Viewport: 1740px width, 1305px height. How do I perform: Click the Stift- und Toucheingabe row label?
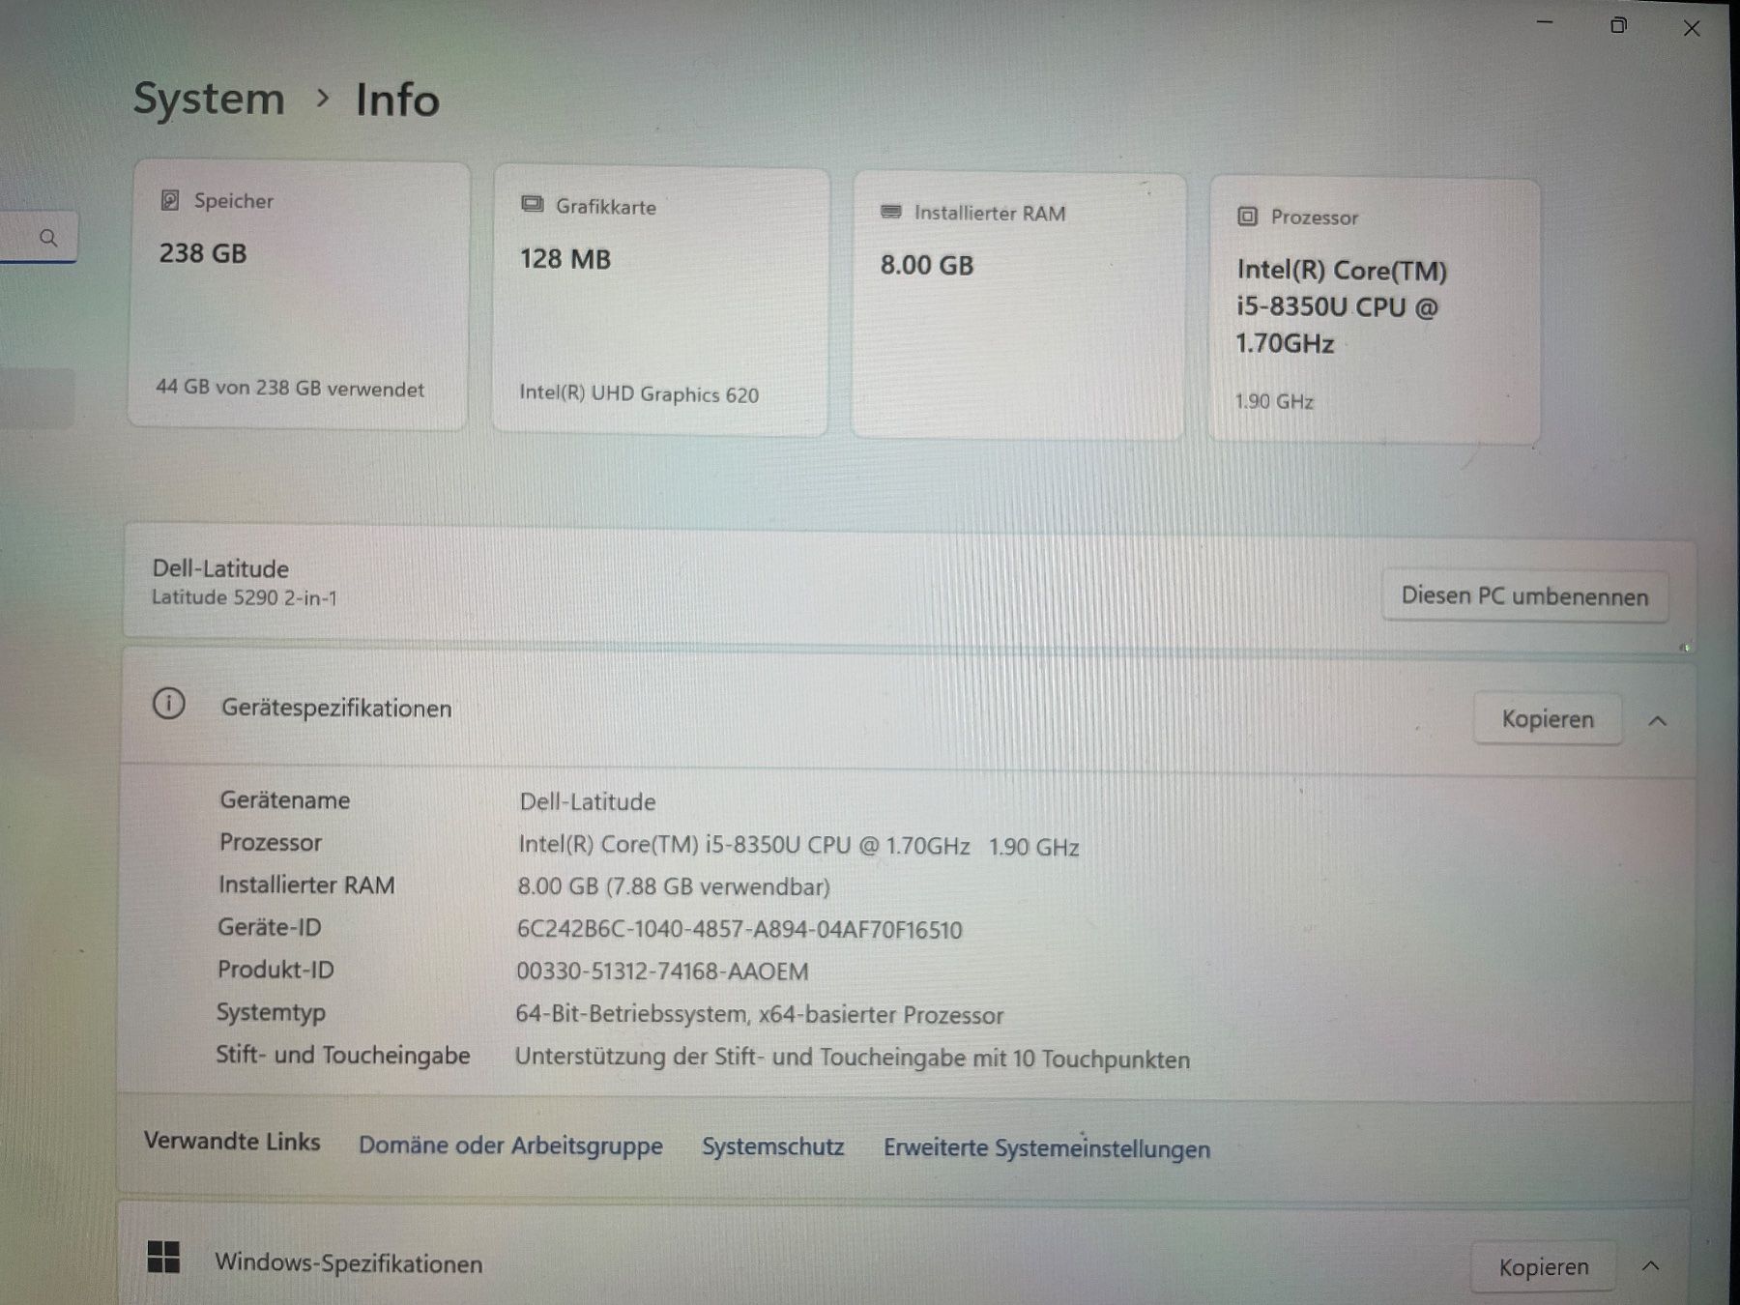tap(343, 1055)
